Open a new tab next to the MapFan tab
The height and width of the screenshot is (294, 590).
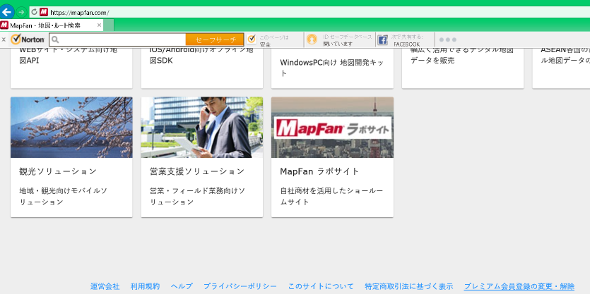[x=109, y=25]
